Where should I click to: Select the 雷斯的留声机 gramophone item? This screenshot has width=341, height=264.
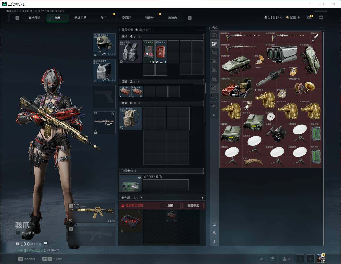click(x=305, y=88)
